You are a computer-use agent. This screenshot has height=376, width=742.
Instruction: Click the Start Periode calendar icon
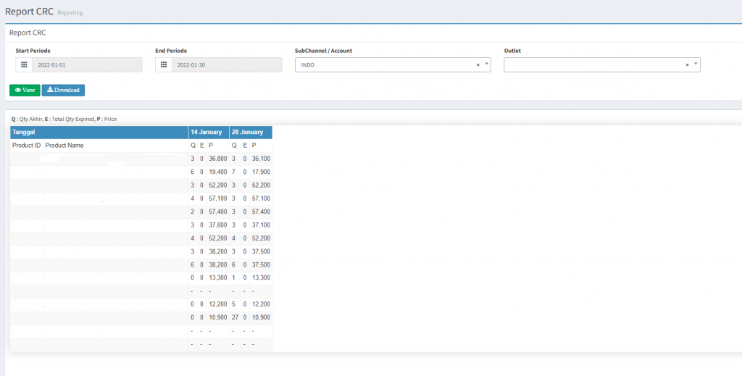pos(24,65)
